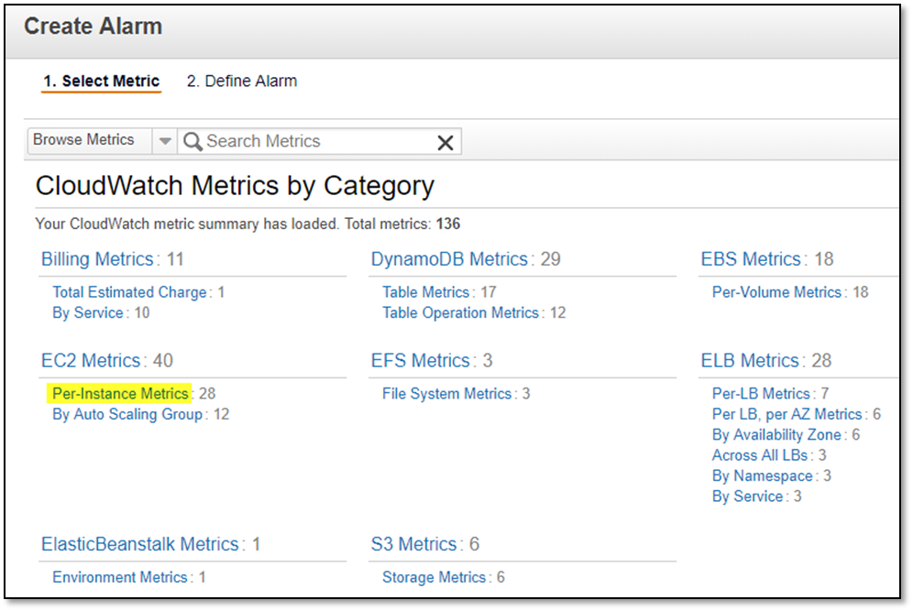Open the Browse Metrics dropdown arrow

pos(165,141)
